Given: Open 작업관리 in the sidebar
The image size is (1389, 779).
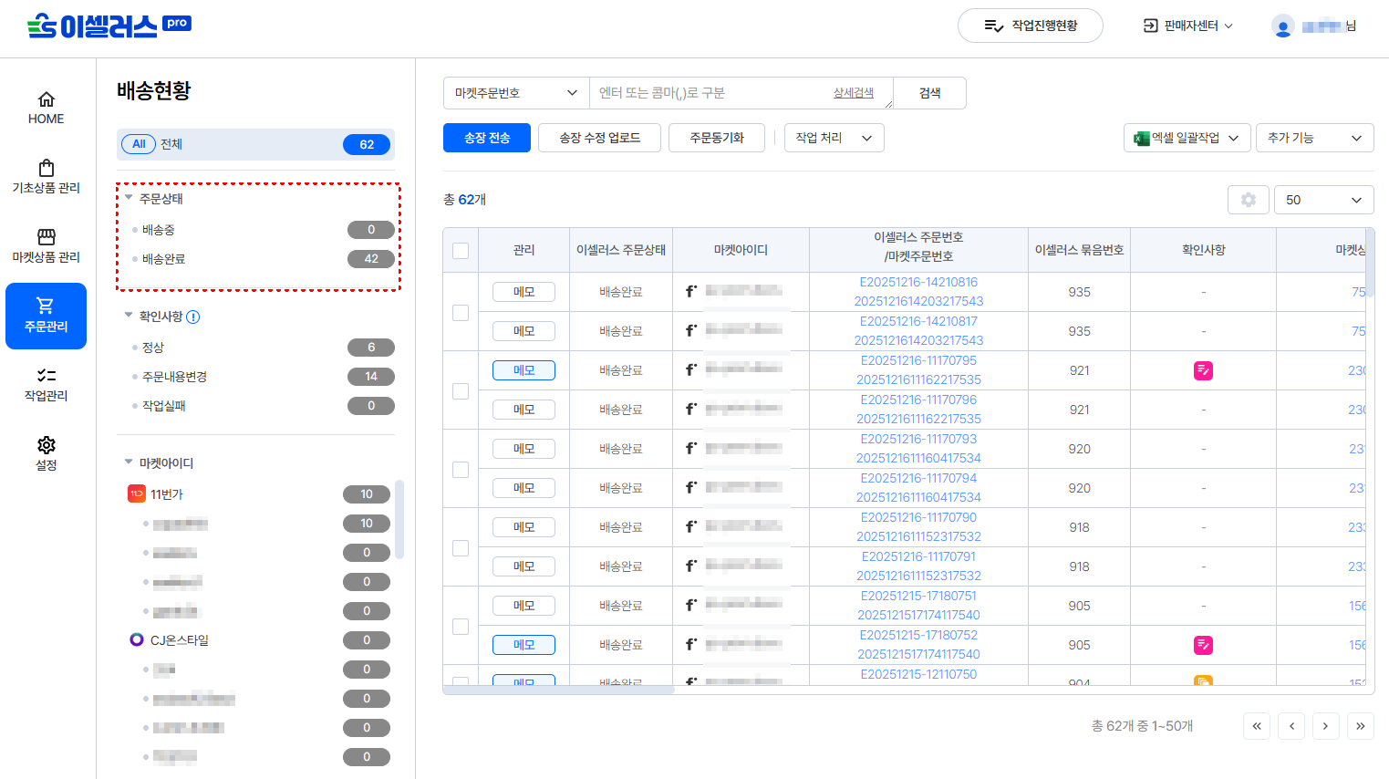Looking at the screenshot, I should [46, 385].
